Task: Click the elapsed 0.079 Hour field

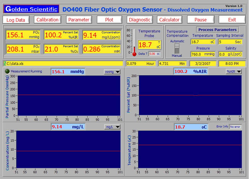Action: 140,63
